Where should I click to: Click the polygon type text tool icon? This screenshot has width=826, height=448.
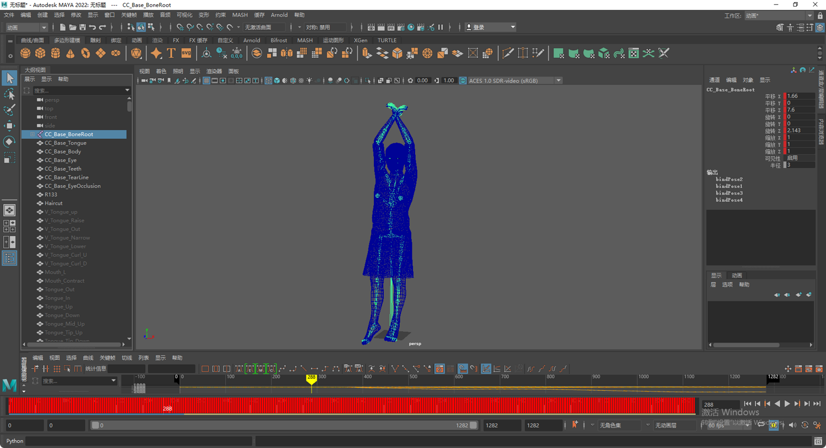pos(171,53)
